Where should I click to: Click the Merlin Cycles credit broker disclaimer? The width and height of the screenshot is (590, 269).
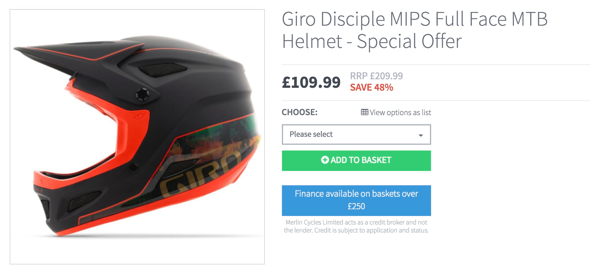(x=356, y=226)
